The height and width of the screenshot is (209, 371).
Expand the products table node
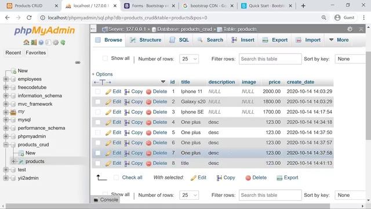(13, 161)
